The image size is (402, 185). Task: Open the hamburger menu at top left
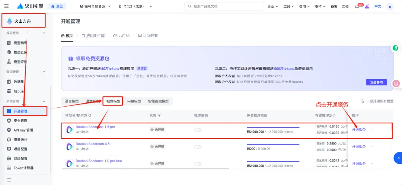(6, 6)
